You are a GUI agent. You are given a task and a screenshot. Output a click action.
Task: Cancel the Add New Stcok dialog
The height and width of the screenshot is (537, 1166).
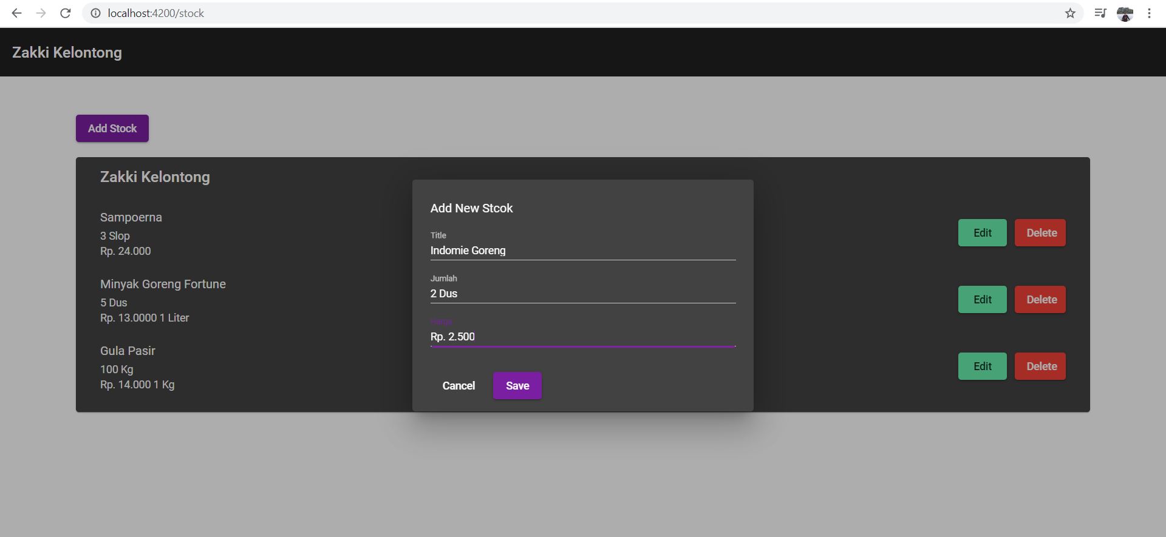pos(459,385)
